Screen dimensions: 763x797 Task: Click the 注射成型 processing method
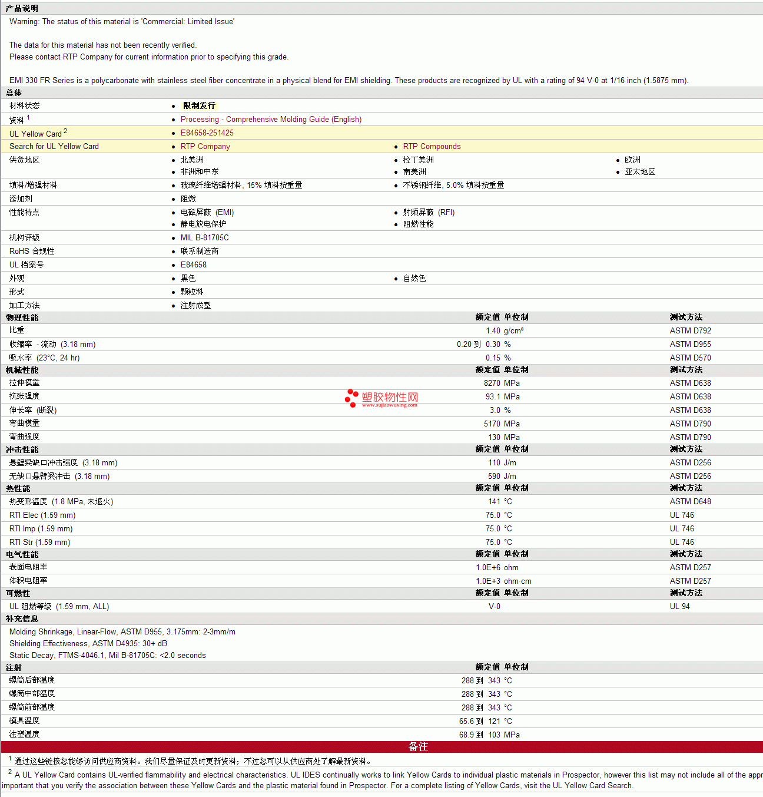coord(195,305)
